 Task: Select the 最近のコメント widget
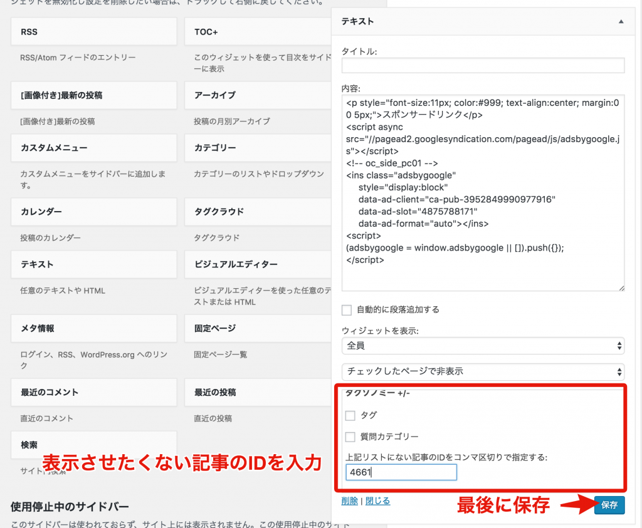coord(94,392)
